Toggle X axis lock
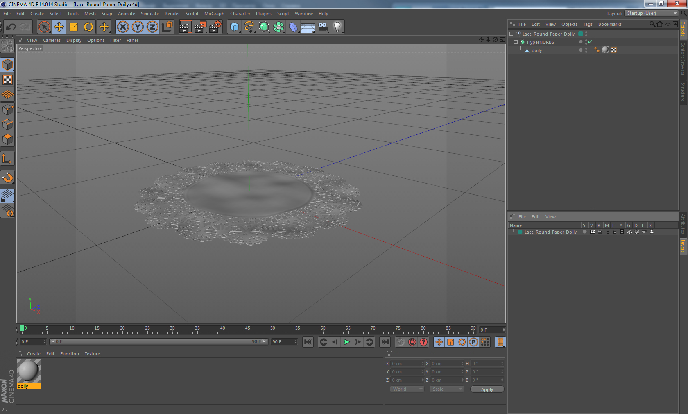688x414 pixels. coord(123,27)
